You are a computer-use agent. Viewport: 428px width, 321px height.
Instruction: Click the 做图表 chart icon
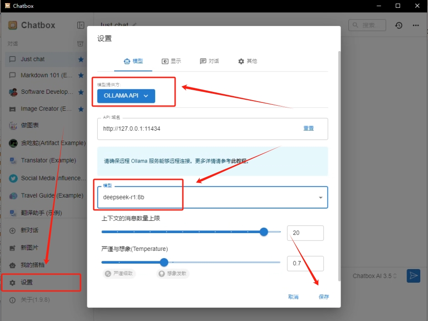coord(13,125)
